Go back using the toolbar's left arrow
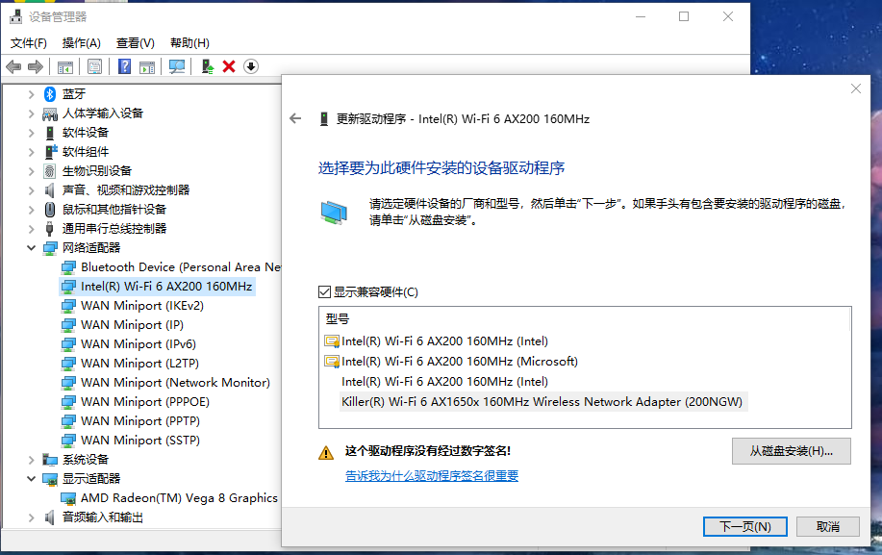This screenshot has height=555, width=882. click(13, 67)
